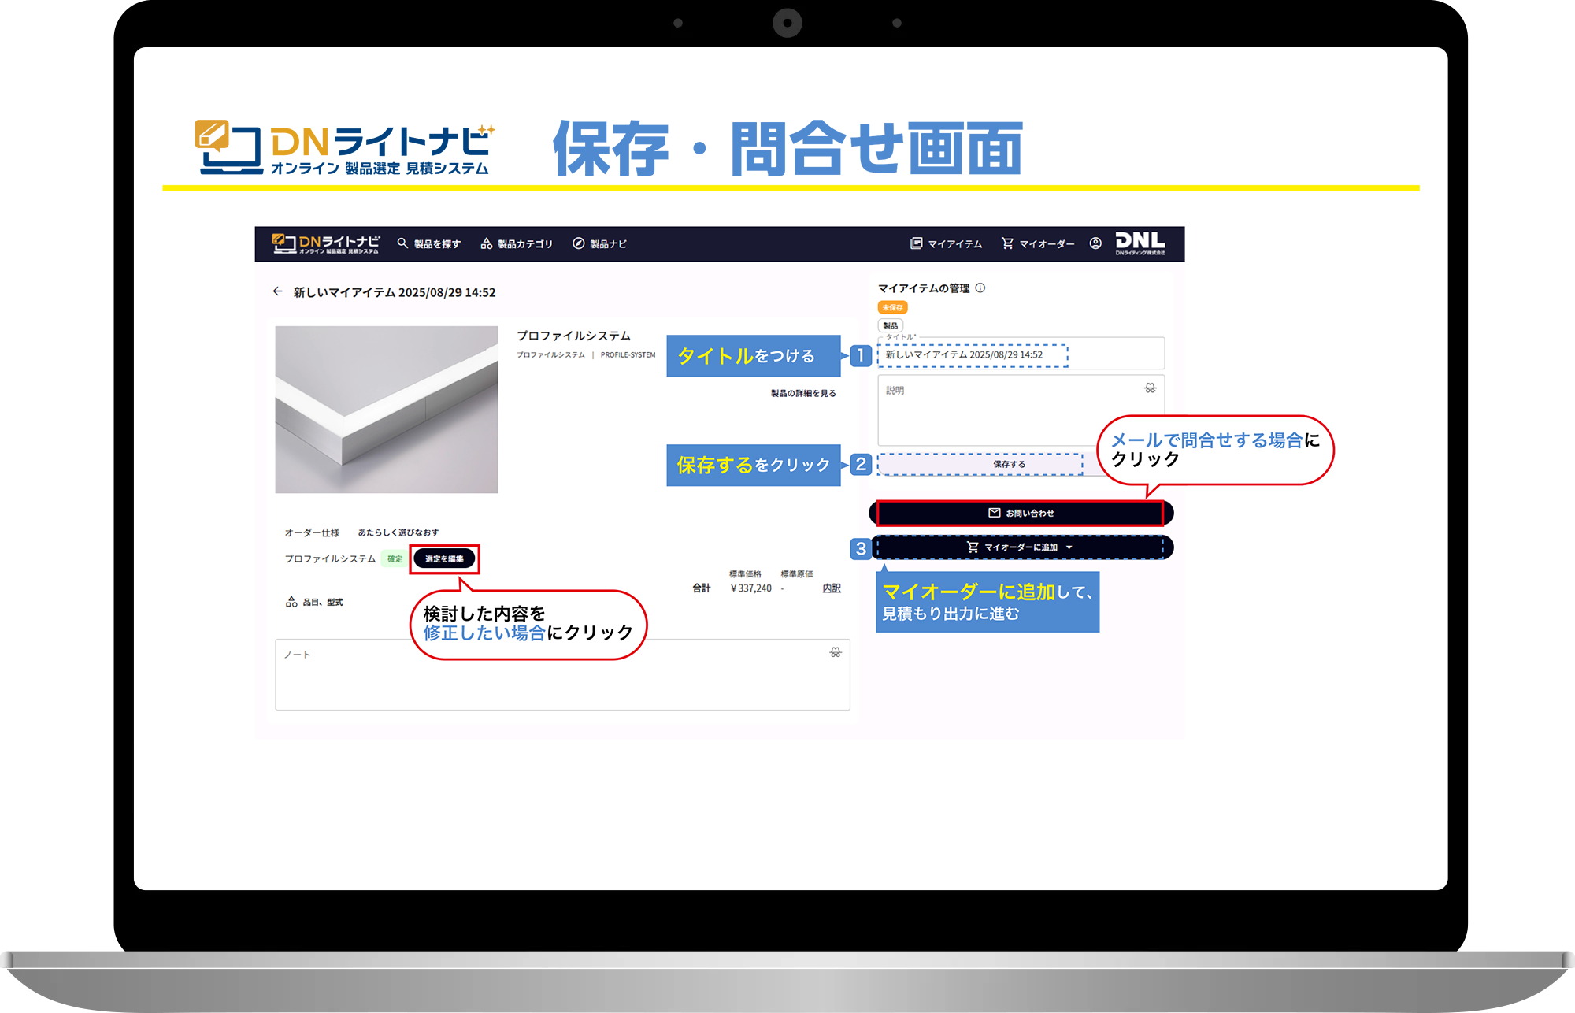Click the back arrow beside item title
1575x1013 pixels.
coord(277,291)
